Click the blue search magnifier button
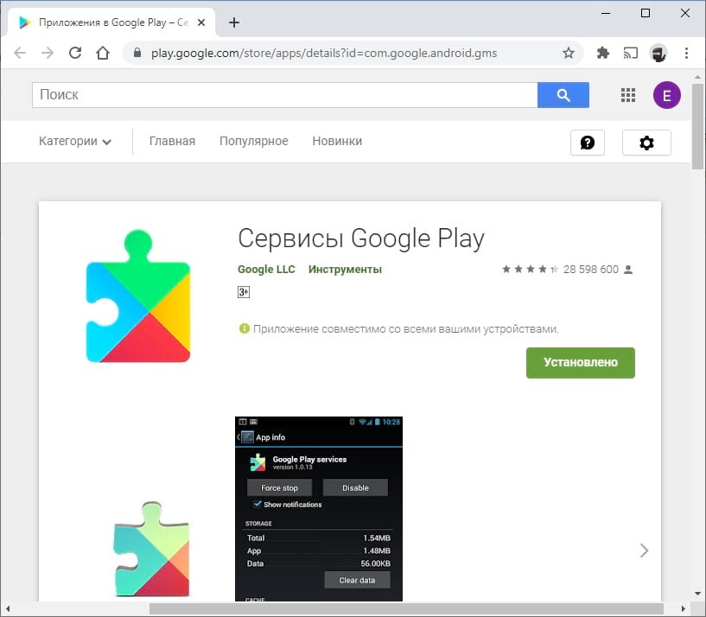Viewport: 706px width, 617px height. [563, 95]
